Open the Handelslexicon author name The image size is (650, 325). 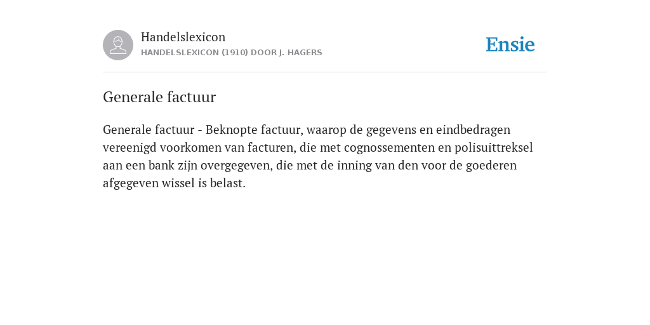[x=183, y=37]
